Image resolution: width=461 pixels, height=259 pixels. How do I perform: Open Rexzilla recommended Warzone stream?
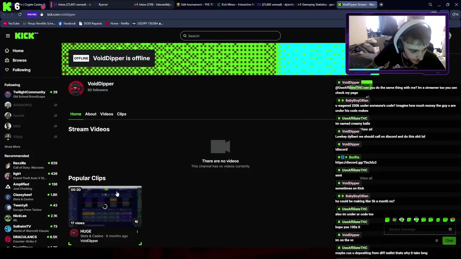pos(31,165)
